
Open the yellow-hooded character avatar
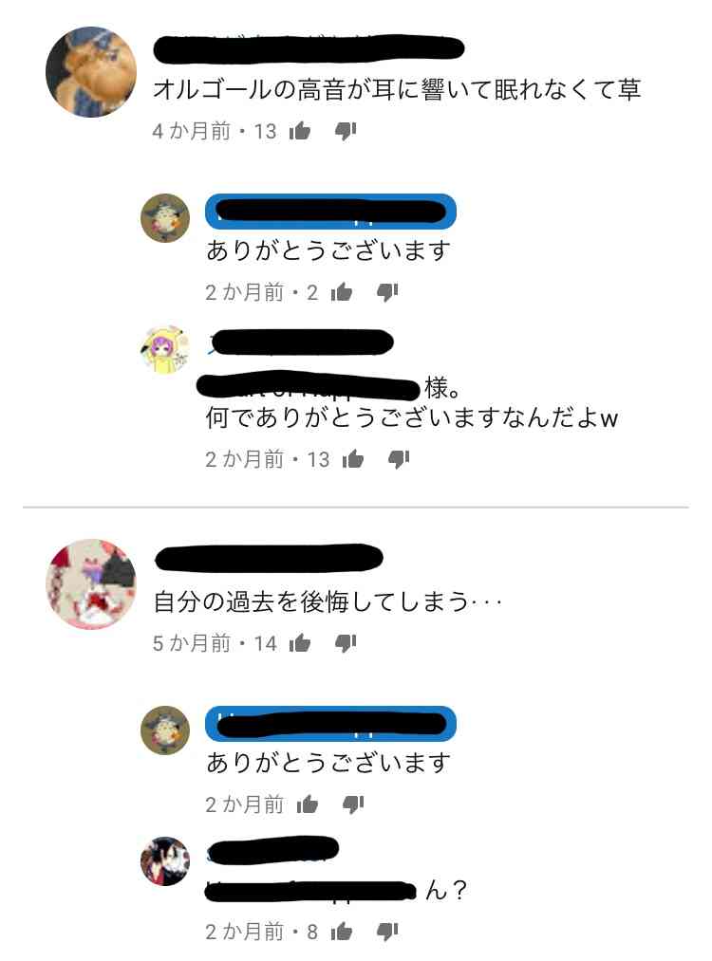point(165,349)
